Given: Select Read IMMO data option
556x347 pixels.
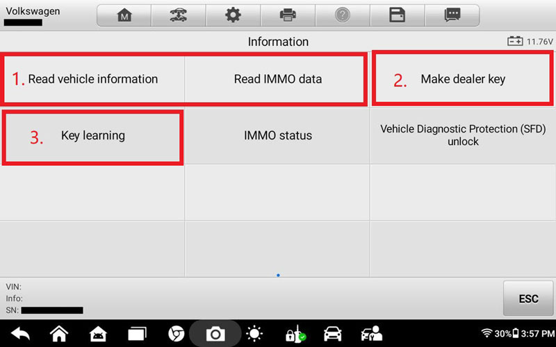Looking at the screenshot, I should (277, 79).
